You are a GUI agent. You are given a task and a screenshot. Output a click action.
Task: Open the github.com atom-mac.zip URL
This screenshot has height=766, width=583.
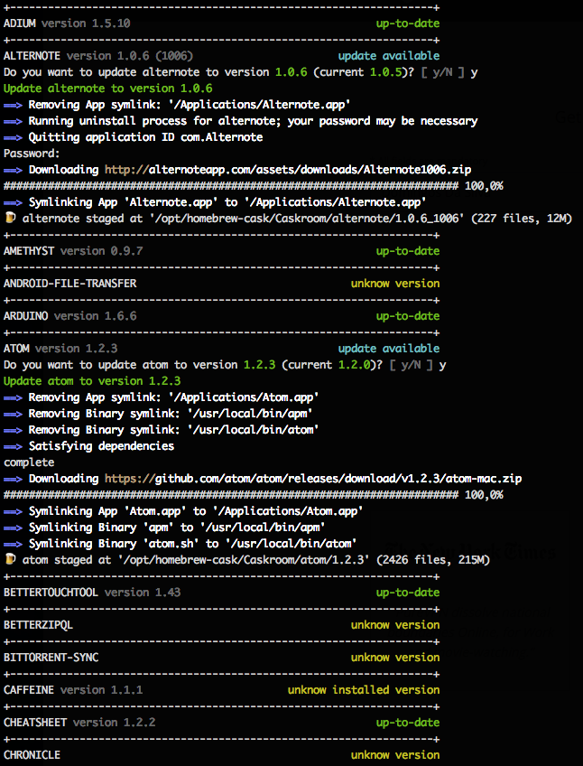coord(313,479)
